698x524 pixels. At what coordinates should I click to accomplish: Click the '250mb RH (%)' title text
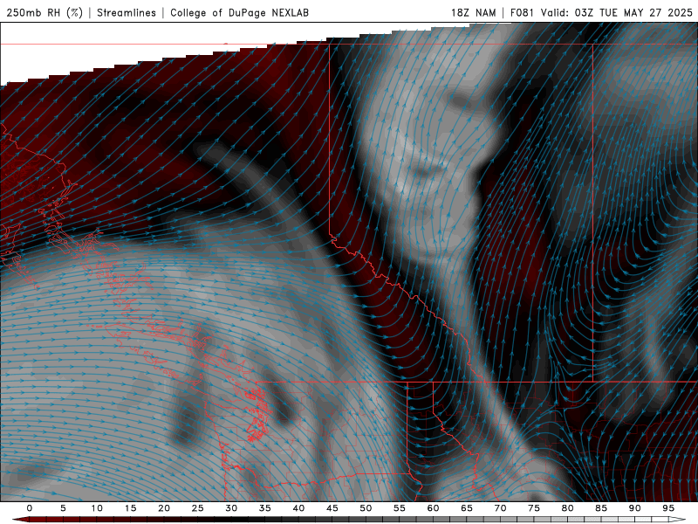[x=44, y=12]
